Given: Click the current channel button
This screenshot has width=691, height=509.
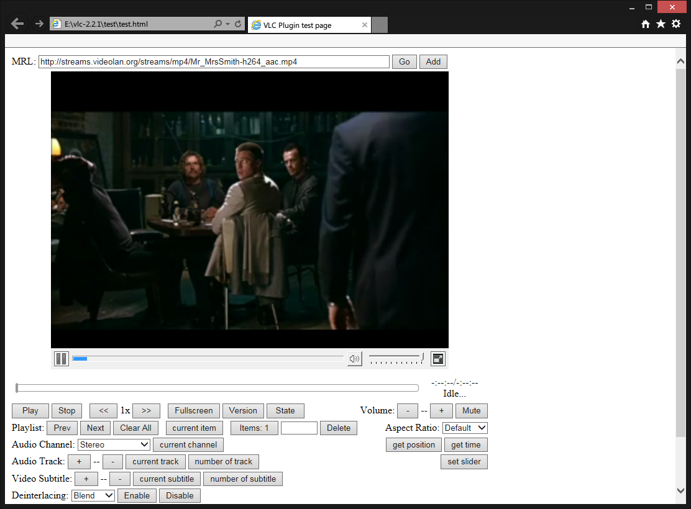Looking at the screenshot, I should click(x=188, y=444).
